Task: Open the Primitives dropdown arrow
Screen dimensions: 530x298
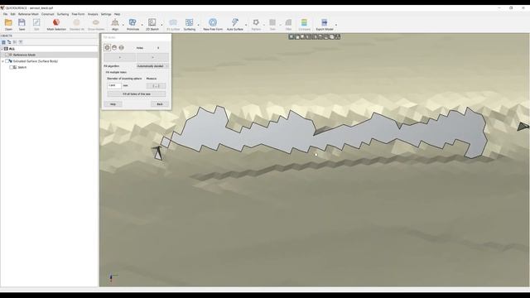Action: pos(142,25)
